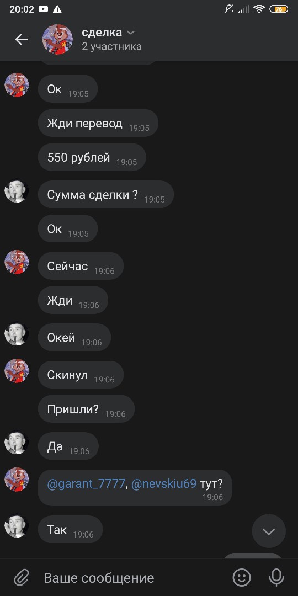The width and height of the screenshot is (298, 596).
Task: Open the group chat avatar in the header
Action: [57, 39]
